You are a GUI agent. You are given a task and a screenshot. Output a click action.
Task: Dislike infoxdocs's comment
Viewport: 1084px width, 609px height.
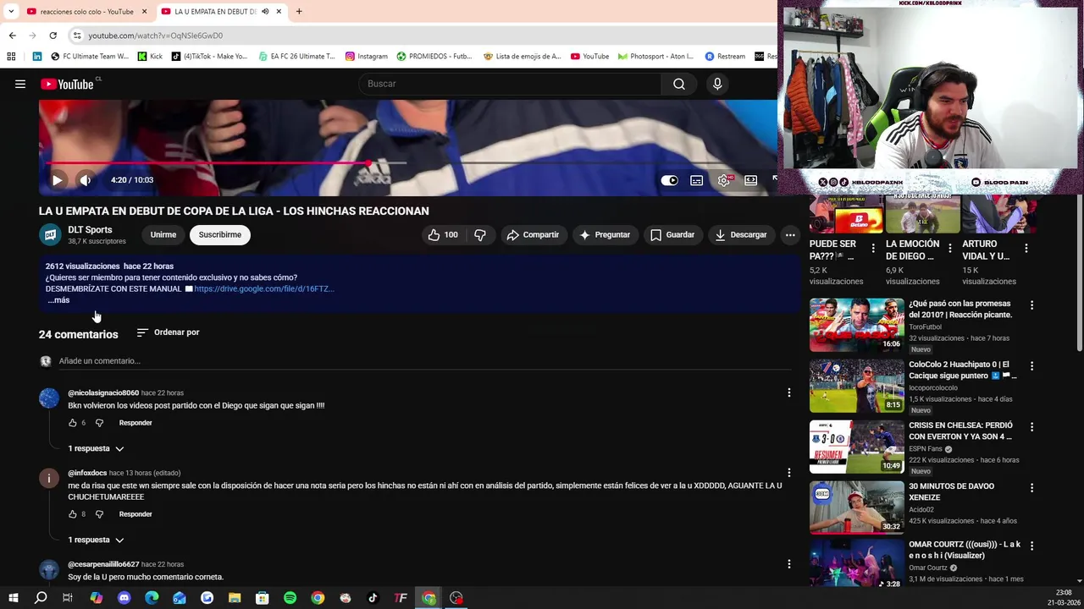coord(99,514)
